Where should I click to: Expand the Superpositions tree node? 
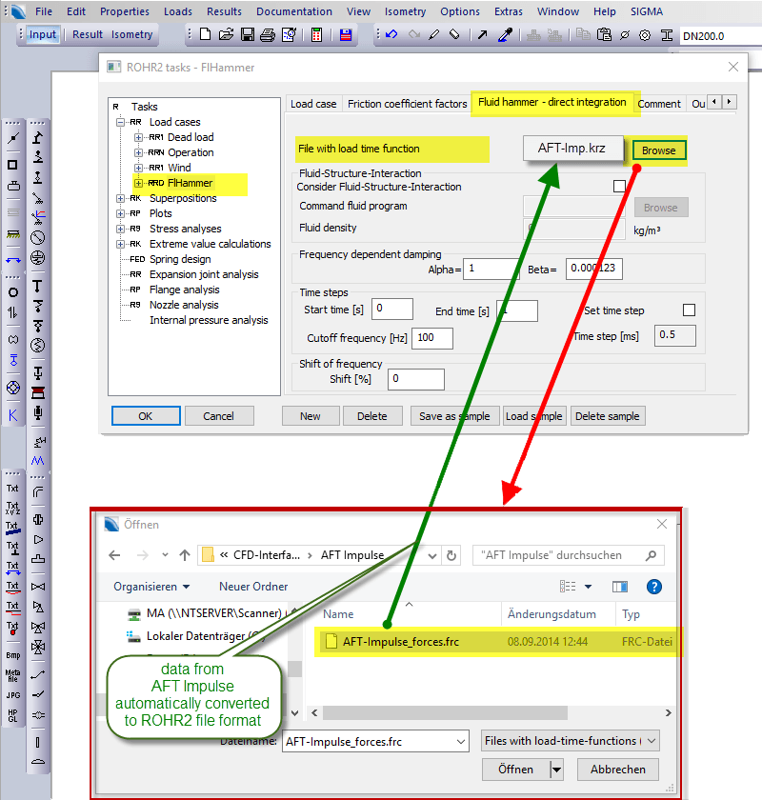coord(121,198)
